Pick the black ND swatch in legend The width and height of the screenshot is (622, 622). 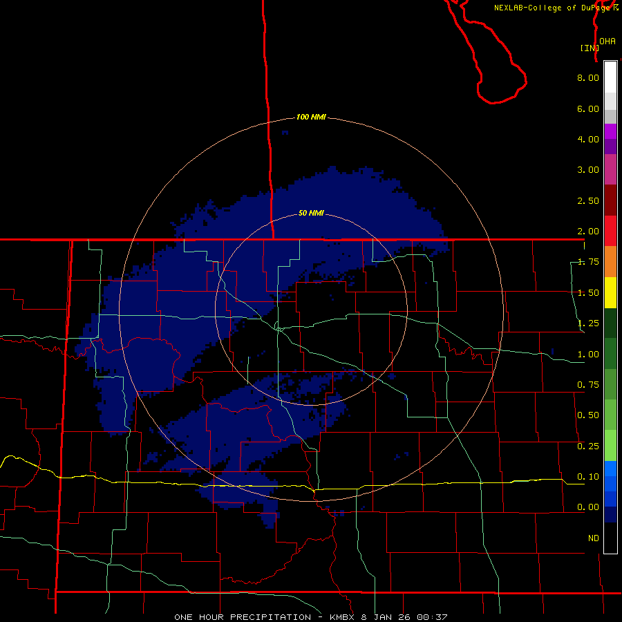[610, 538]
